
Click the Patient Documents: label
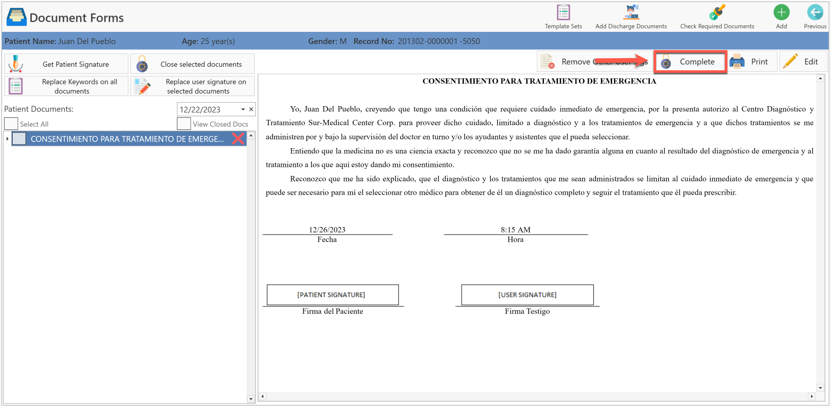39,109
